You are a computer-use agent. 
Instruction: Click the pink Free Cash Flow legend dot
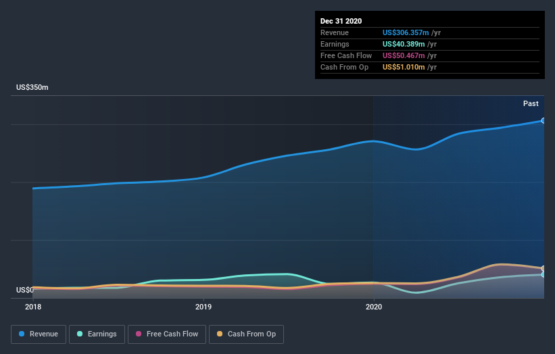click(139, 334)
